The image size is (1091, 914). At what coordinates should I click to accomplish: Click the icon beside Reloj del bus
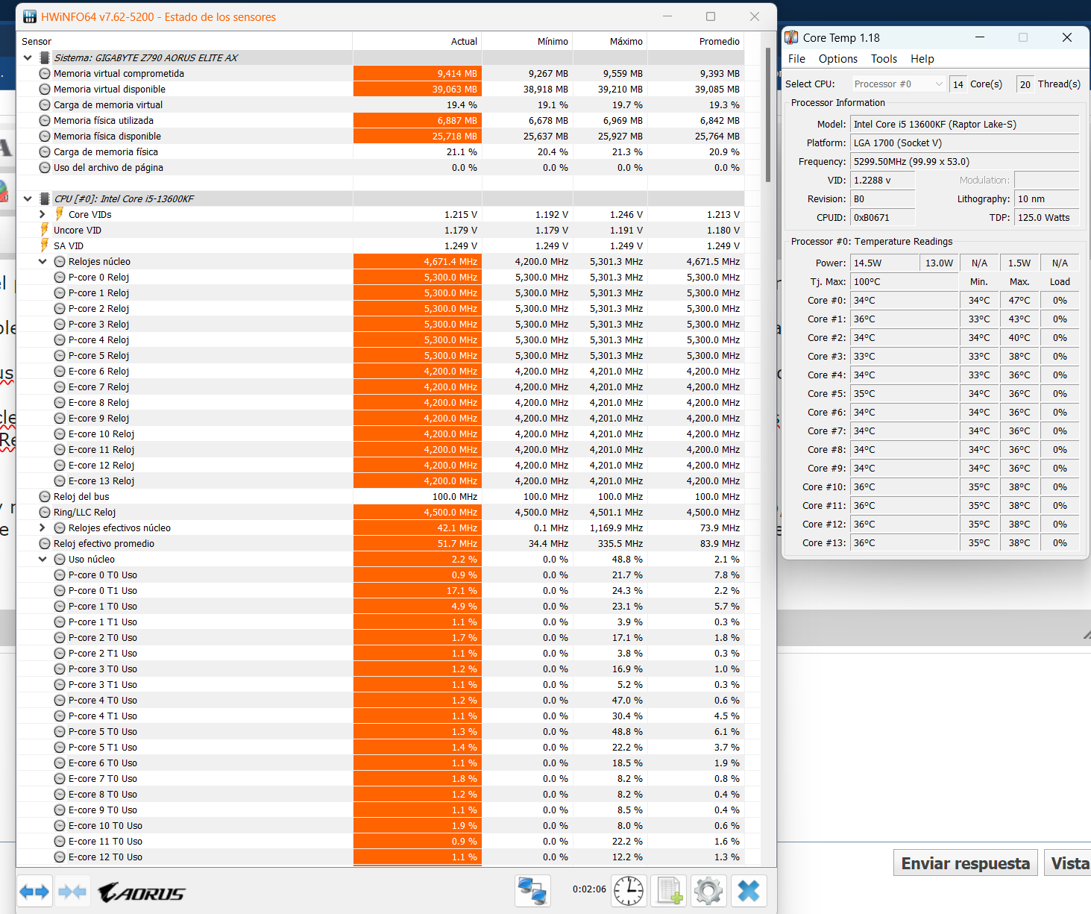coord(45,496)
